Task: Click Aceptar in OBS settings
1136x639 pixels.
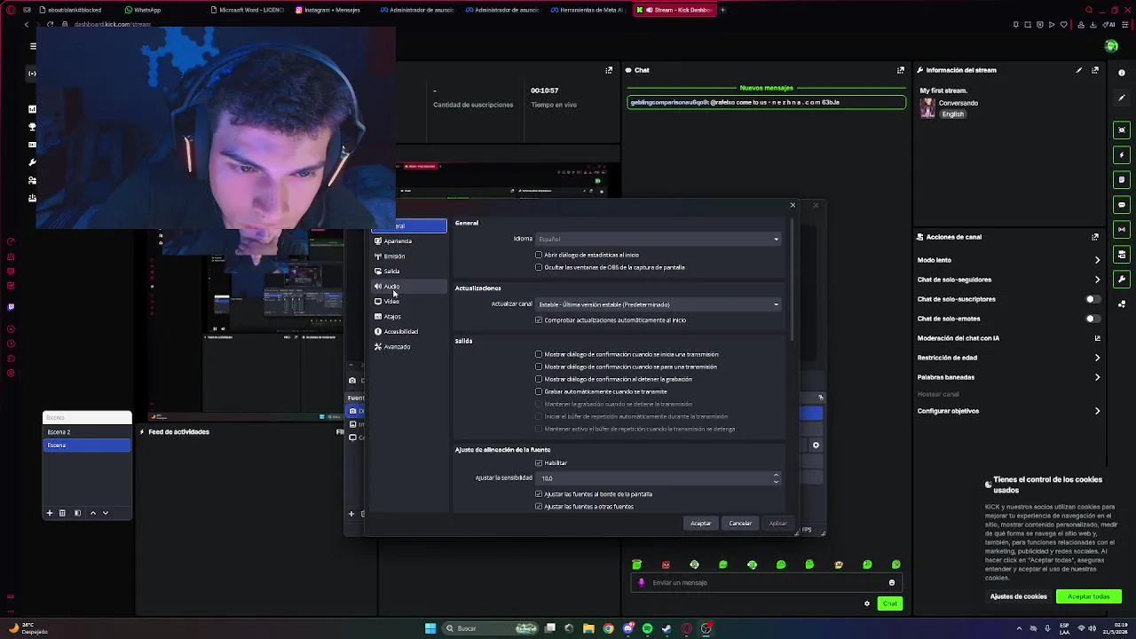Action: (x=701, y=524)
